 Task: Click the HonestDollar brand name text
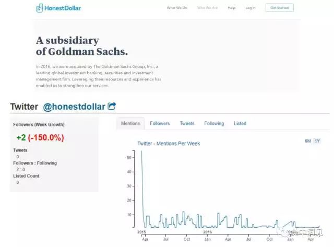63,8
